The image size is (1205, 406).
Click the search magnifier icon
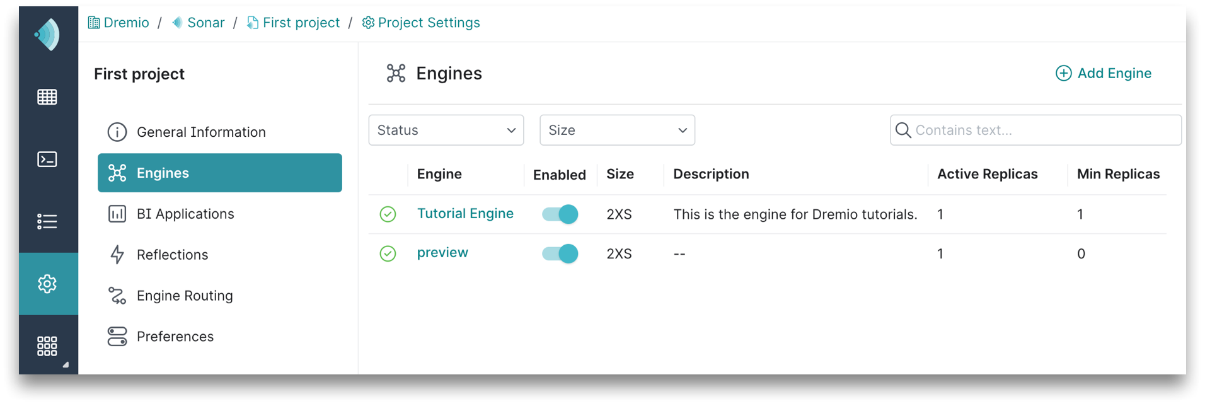[x=903, y=130]
